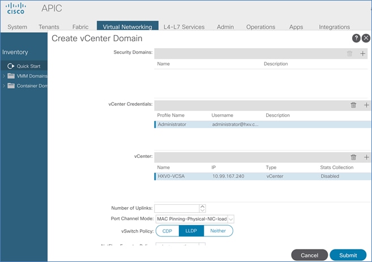Open the Tenants tab
This screenshot has width=372, height=262.
[49, 27]
